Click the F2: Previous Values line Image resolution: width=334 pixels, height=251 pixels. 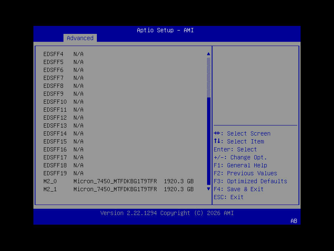point(245,173)
